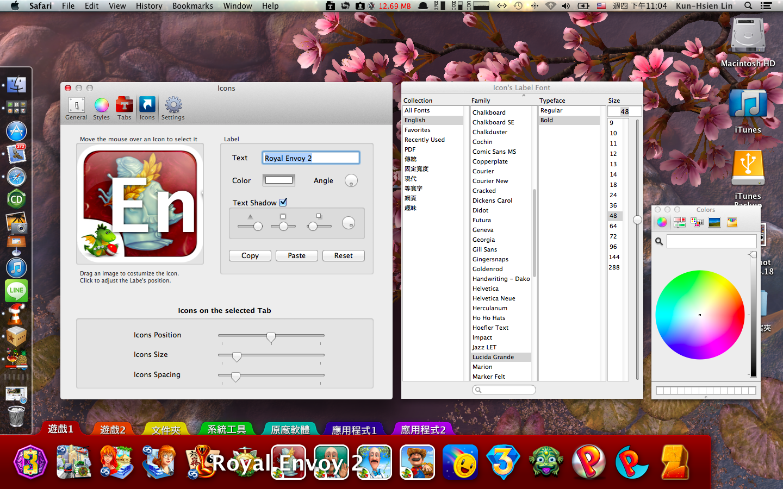The image size is (783, 489).
Task: Click the label Text input field
Action: coord(310,158)
